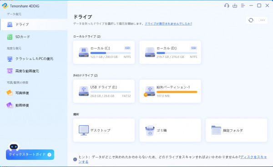The height and width of the screenshot is (167, 273).
Task: Click the photo repair icon
Action: point(10,93)
